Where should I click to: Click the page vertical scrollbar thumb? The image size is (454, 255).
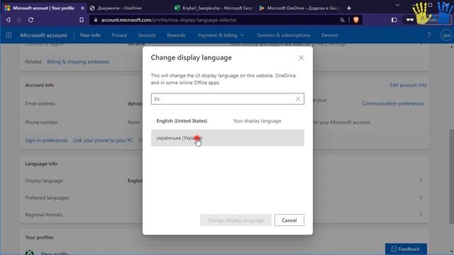(451, 176)
